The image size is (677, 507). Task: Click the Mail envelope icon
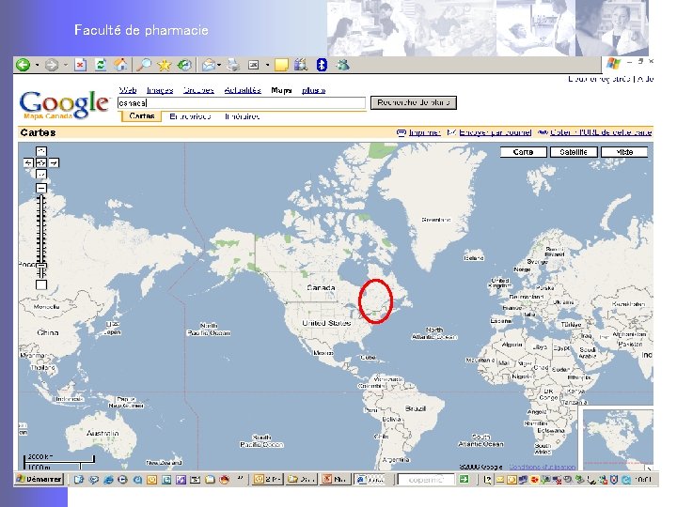(x=209, y=65)
